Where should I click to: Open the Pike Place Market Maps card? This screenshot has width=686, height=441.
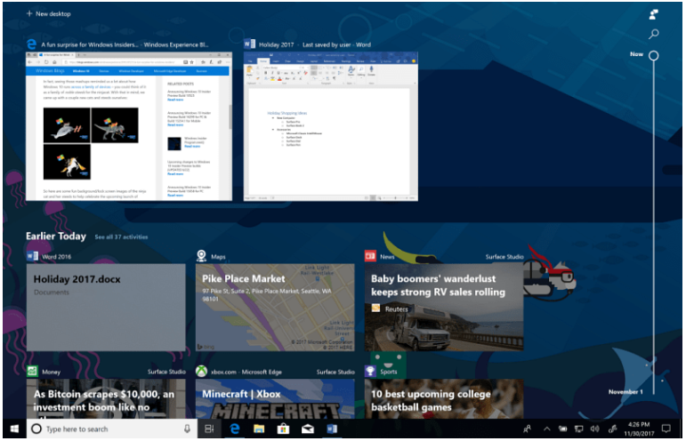(275, 308)
